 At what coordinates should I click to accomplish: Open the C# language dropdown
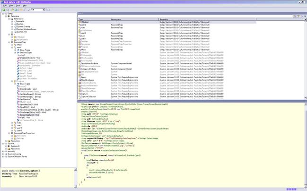[44, 10]
